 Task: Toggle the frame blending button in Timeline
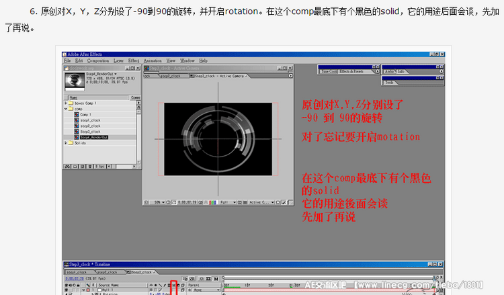point(208,279)
